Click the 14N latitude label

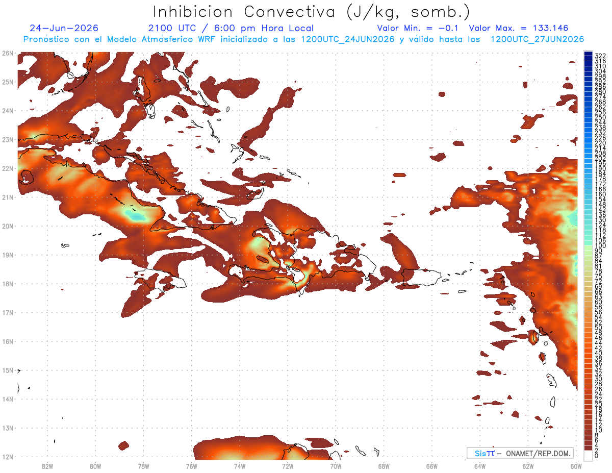7,399
